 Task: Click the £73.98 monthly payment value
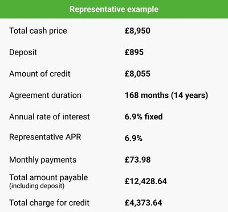(137, 160)
